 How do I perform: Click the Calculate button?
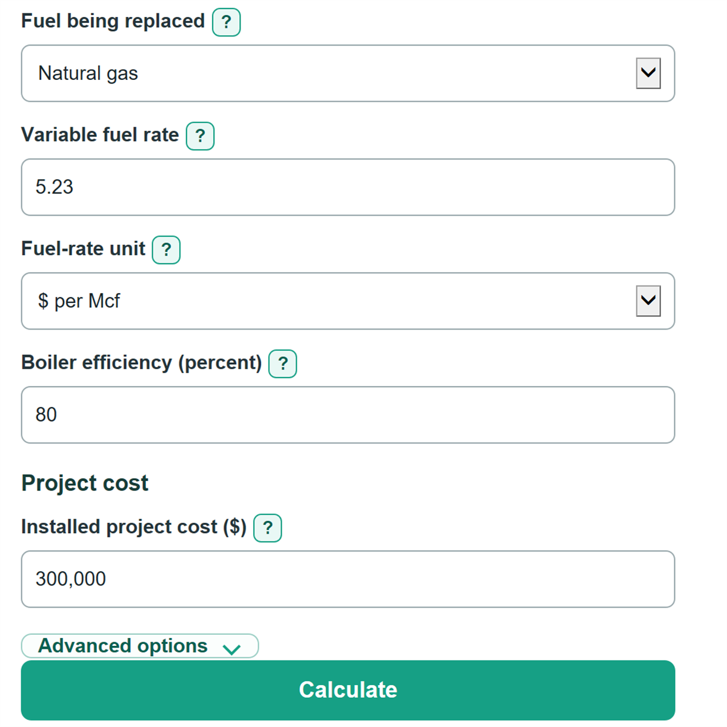[x=348, y=690]
